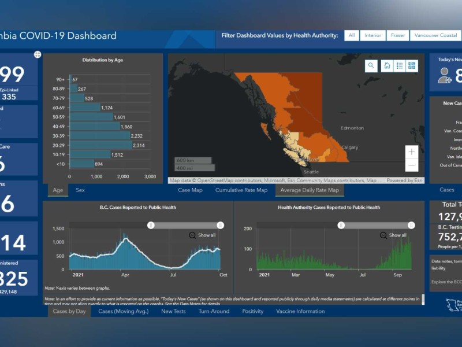Switch to the Vaccine Information tab
Image resolution: width=462 pixels, height=347 pixels.
click(x=300, y=311)
